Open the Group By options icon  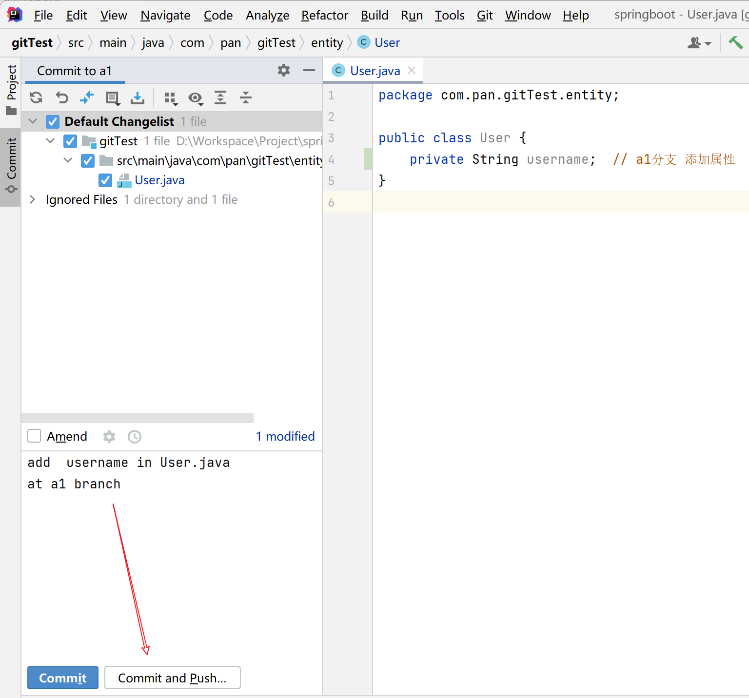(170, 98)
